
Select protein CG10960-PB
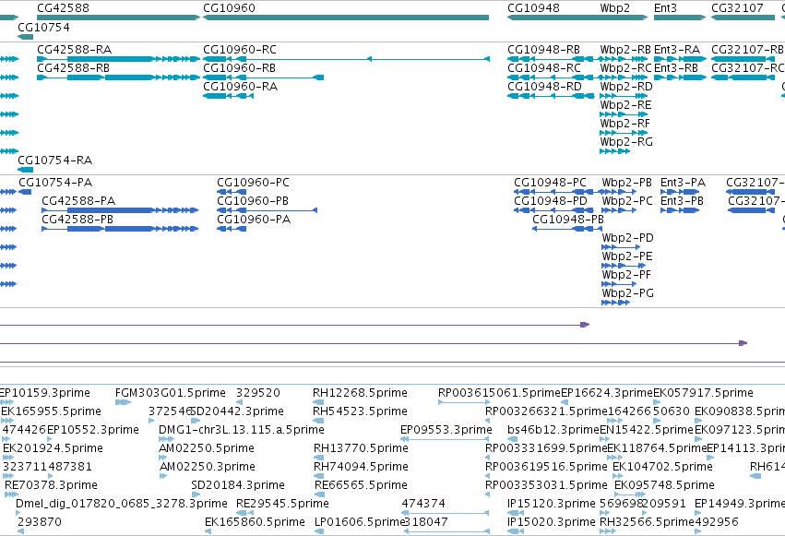(x=253, y=201)
